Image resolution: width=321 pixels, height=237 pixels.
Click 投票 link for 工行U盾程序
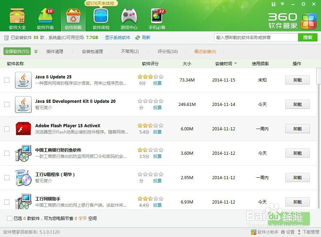(157, 181)
